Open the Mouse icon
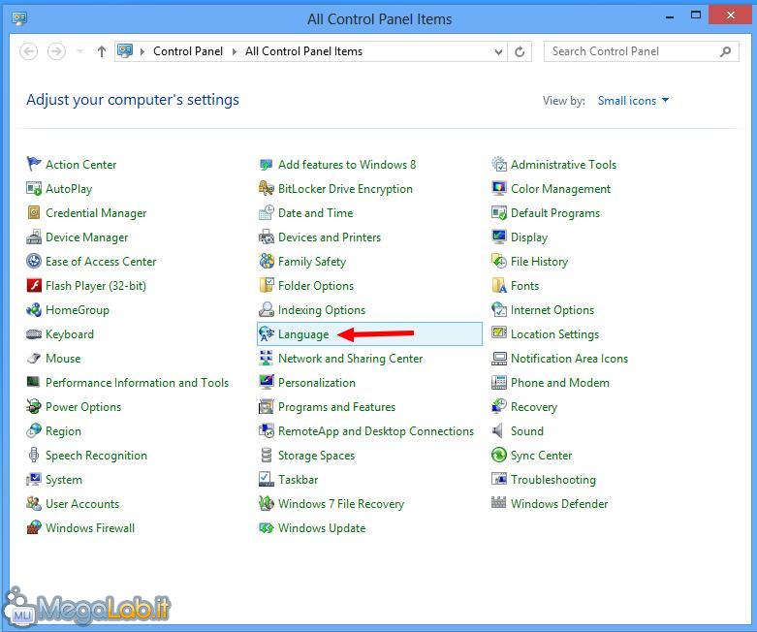Screen dimensions: 757x632 click(x=34, y=359)
